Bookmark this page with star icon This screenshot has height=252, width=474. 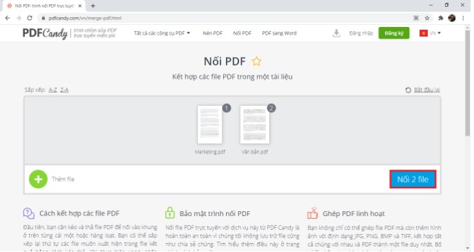(x=427, y=18)
